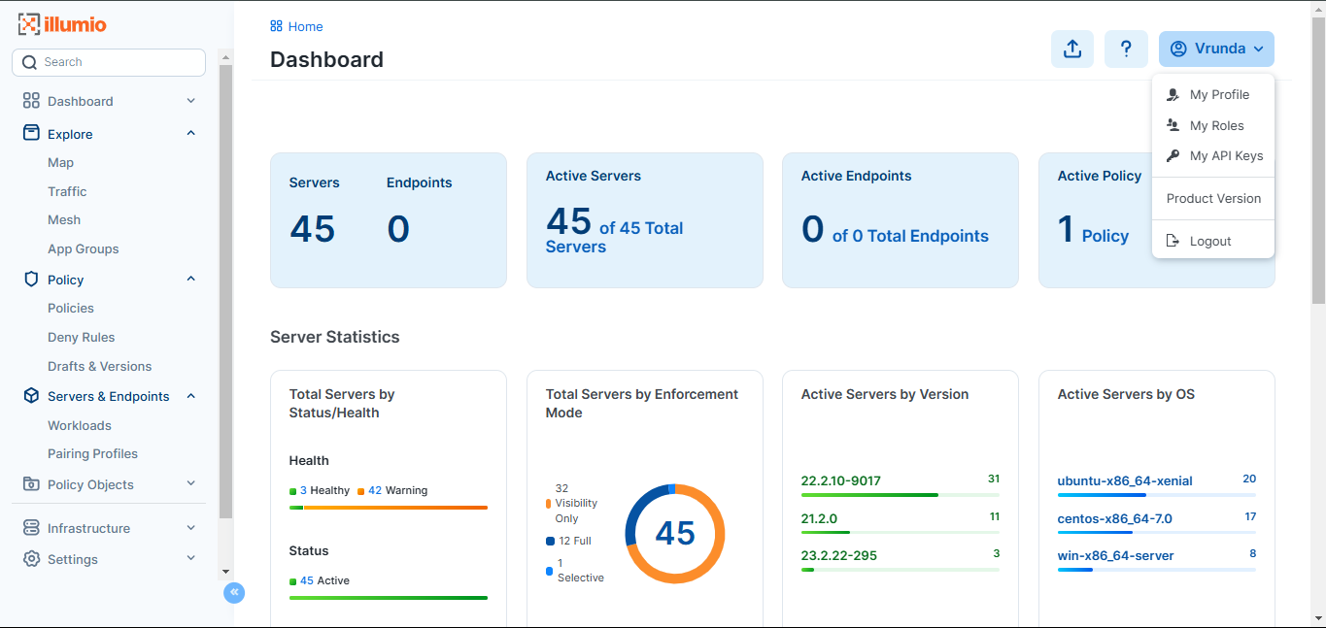Click the Illumio logo icon
Viewport: 1326px width, 628px height.
point(29,24)
